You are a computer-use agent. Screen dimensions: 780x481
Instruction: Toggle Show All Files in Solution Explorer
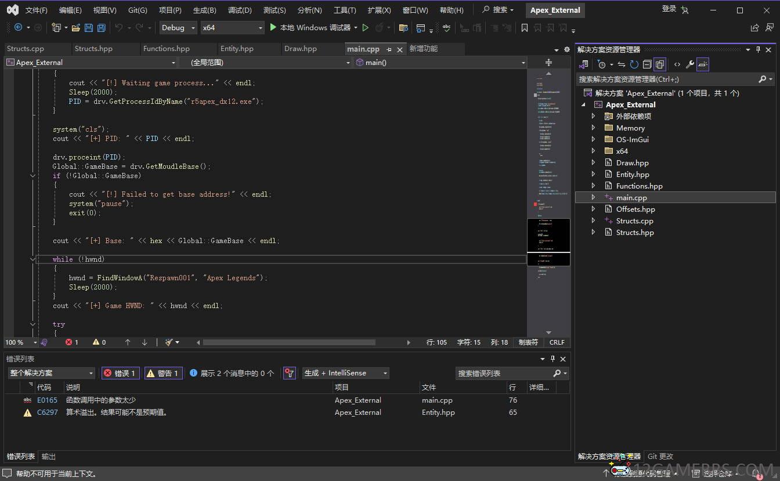coord(660,64)
